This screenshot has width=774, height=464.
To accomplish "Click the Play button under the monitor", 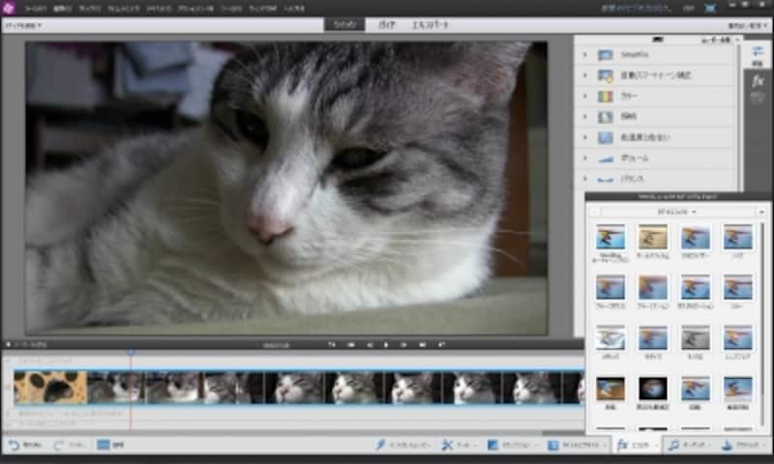I will click(x=386, y=345).
